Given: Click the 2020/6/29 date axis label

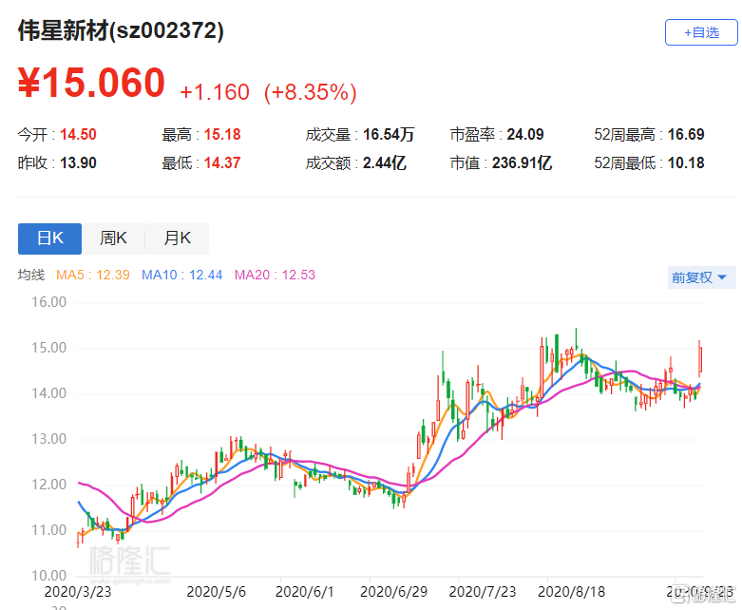Looking at the screenshot, I should point(393,592).
